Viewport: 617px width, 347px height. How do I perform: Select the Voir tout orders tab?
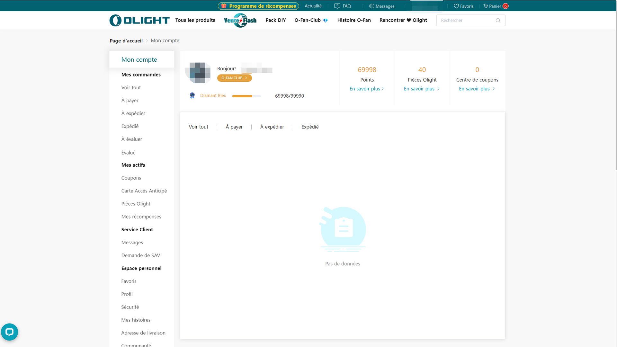click(x=198, y=127)
